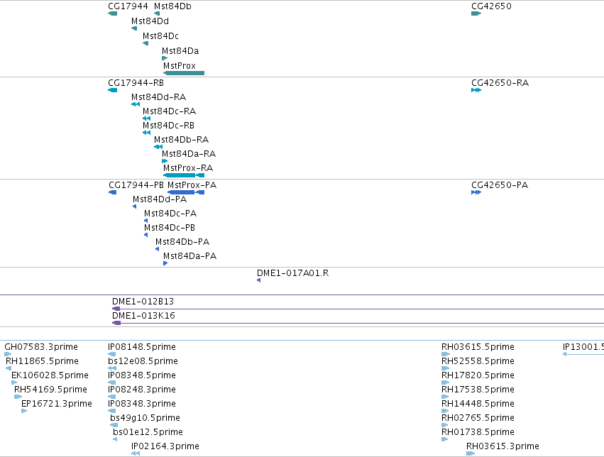
Task: Select the CG42650-RA transcript arrows
Action: (476, 90)
